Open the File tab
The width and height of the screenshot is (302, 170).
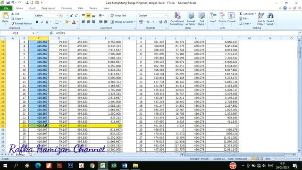(6, 8)
